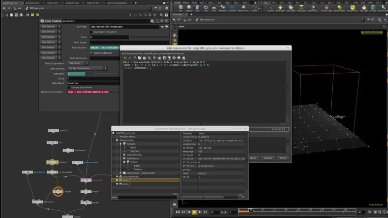
Task: Click the Number of Collision expression field
Action: tap(88, 92)
